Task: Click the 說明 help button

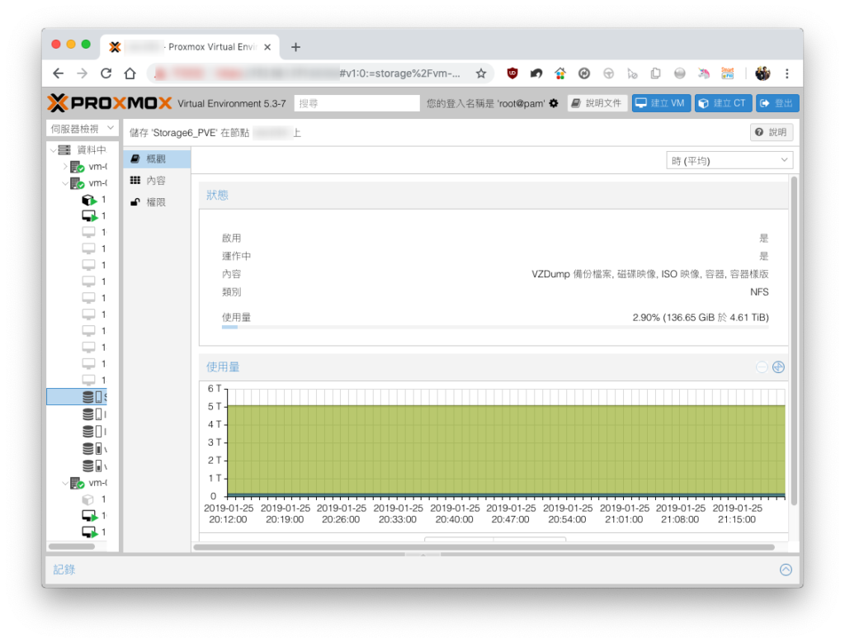Action: 772,132
